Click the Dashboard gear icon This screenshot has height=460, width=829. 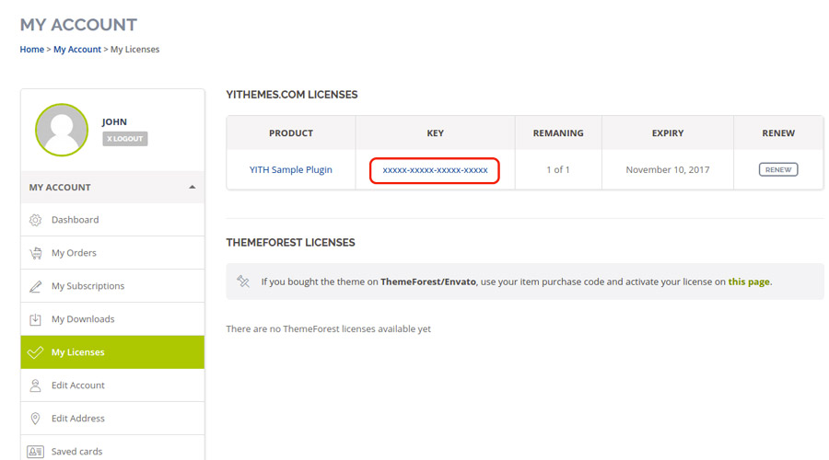pos(35,220)
